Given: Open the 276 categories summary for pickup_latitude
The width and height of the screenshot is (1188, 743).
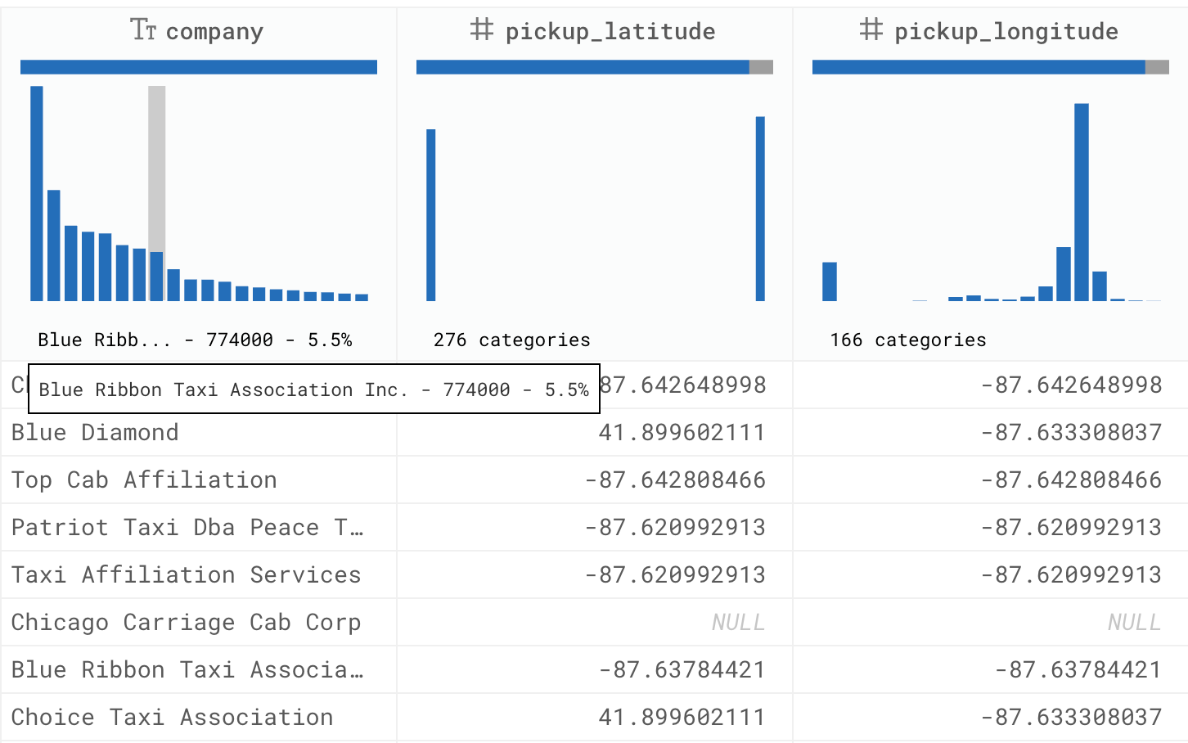Looking at the screenshot, I should pos(511,340).
